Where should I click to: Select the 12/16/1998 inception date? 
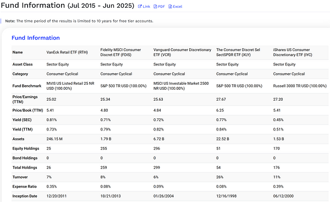226,196
